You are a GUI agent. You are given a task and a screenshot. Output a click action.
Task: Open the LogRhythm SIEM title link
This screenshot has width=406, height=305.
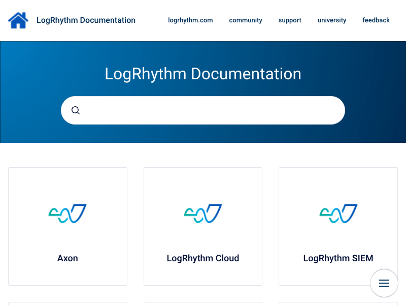point(338,258)
